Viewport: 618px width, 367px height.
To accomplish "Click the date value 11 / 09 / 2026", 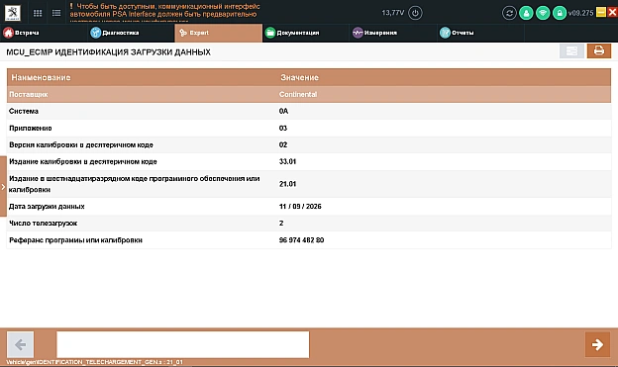I will coord(300,207).
